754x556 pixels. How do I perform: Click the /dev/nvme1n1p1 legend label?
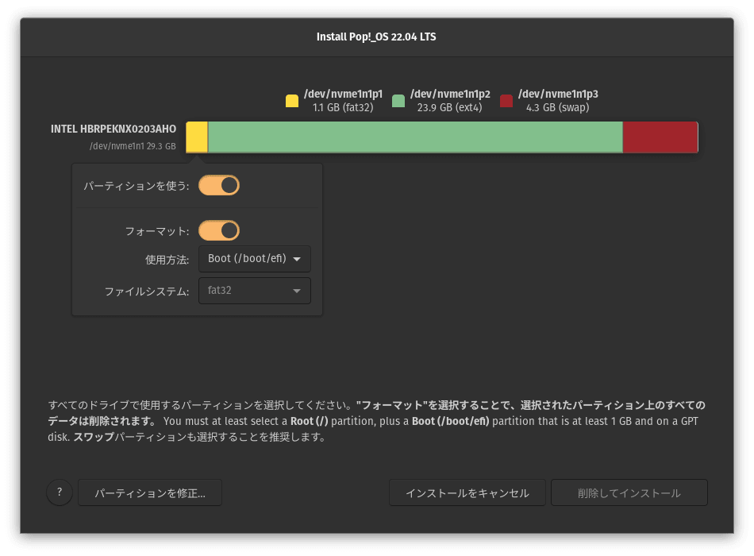[x=344, y=94]
